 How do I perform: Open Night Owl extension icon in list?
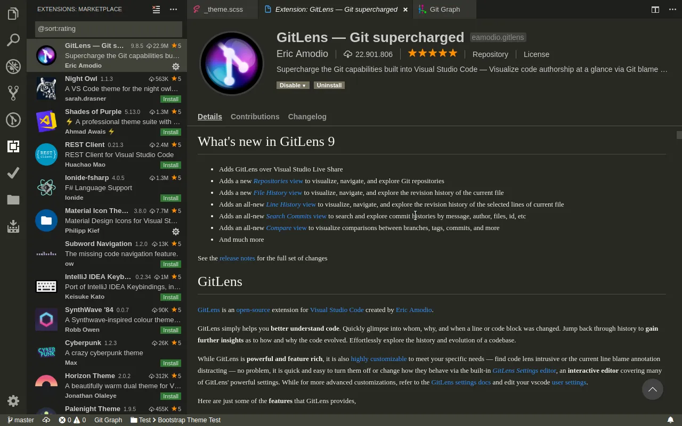pos(46,88)
